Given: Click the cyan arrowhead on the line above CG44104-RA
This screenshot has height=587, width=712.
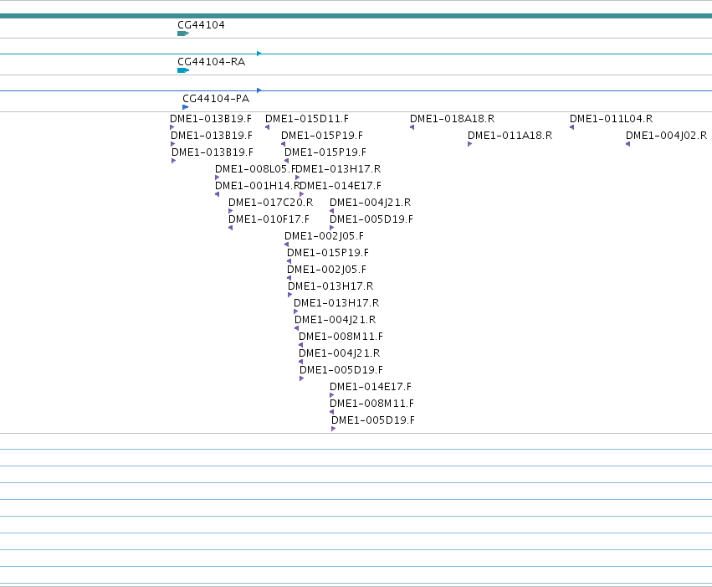Looking at the screenshot, I should [259, 54].
